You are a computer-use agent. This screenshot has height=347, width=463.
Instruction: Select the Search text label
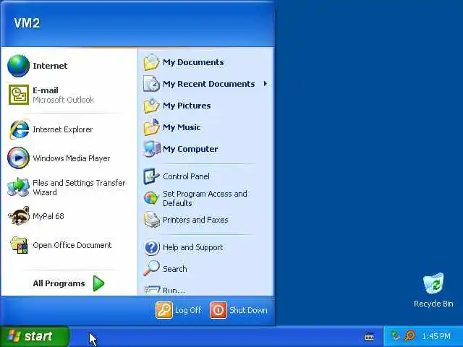pyautogui.click(x=175, y=269)
